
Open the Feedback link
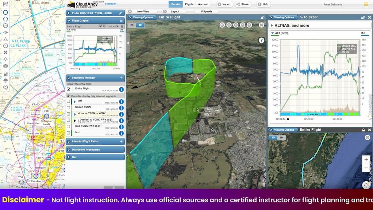tap(111, 4)
